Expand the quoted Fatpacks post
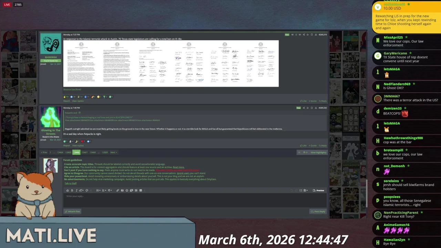The height and width of the screenshot is (248, 441). [x=80, y=113]
